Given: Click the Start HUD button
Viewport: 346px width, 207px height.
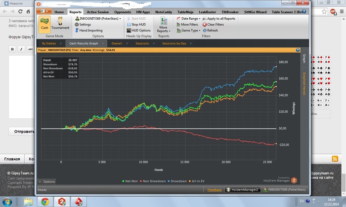Looking at the screenshot, I should click(x=136, y=18).
